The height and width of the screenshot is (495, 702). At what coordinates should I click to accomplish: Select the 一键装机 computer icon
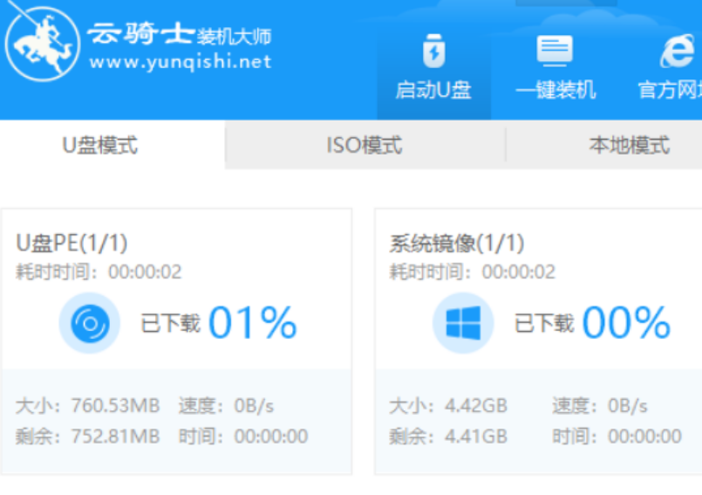(555, 52)
